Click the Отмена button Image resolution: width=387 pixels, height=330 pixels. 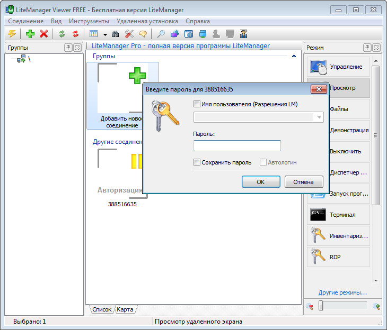[x=304, y=182]
